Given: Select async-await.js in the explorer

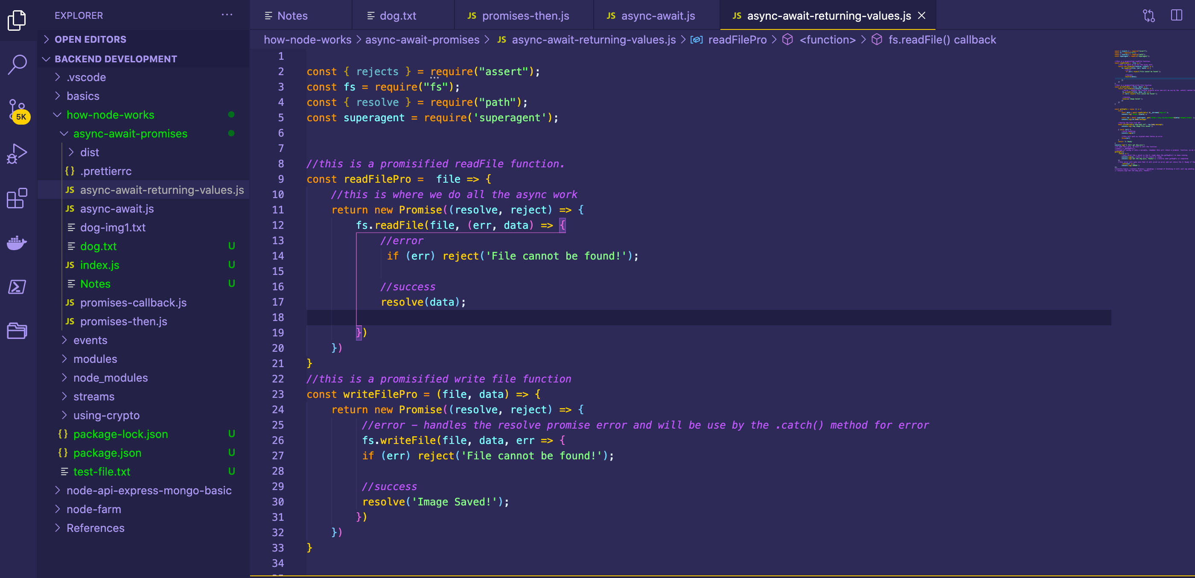Looking at the screenshot, I should point(117,209).
